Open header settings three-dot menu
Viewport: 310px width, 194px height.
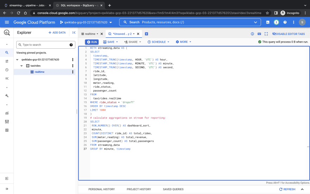pyautogui.click(x=293, y=22)
